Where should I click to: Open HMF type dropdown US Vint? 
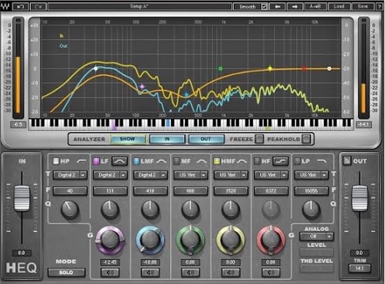[x=231, y=175]
